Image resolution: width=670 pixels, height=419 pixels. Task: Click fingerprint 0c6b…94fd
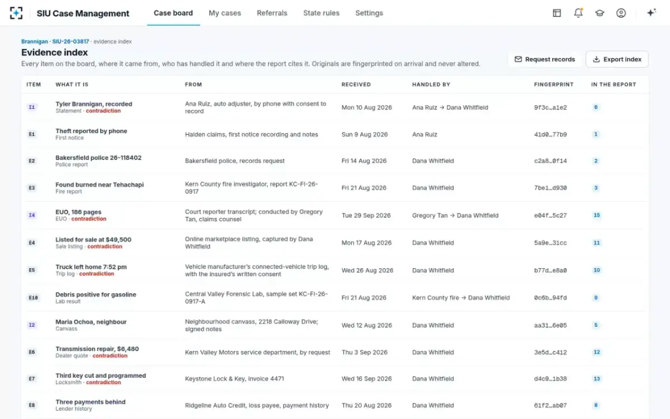pyautogui.click(x=550, y=298)
